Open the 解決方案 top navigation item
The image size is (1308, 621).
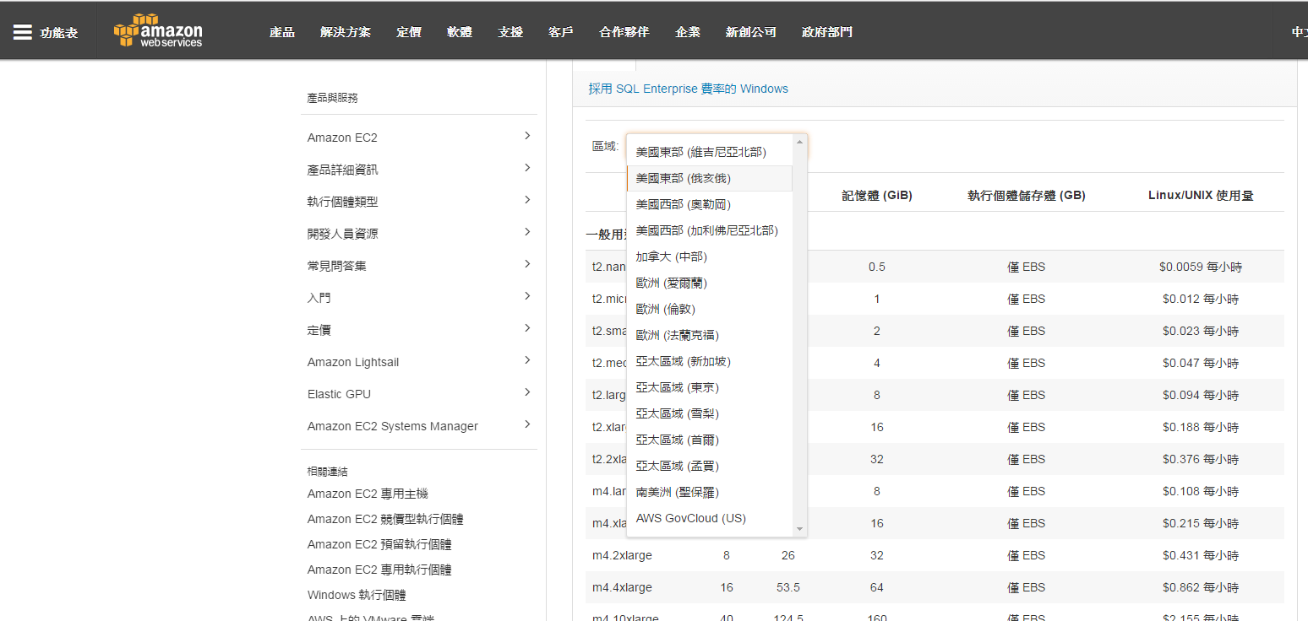[346, 32]
